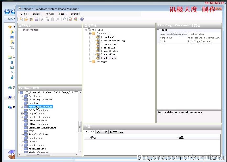
Task: Click the scroll-down arrow in Windows image pane
Action: [80, 151]
